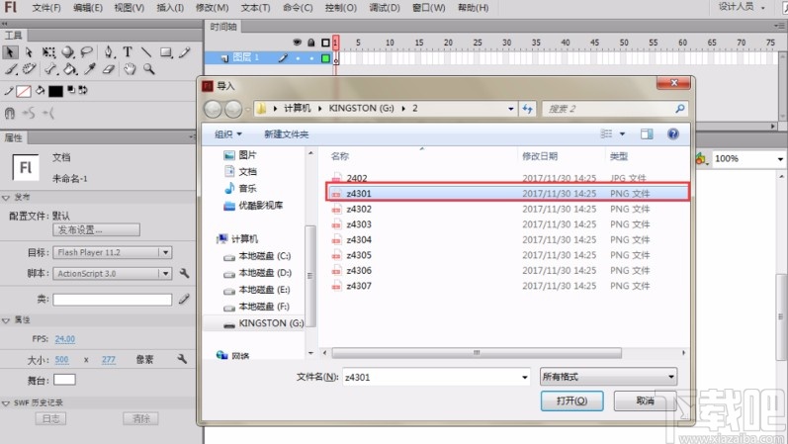Viewport: 788px width, 444px height.
Task: Open black fill color swatch
Action: click(55, 91)
